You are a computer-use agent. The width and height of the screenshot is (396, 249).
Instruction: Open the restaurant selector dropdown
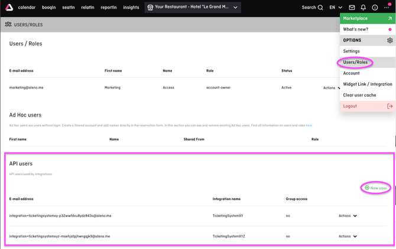(x=193, y=7)
